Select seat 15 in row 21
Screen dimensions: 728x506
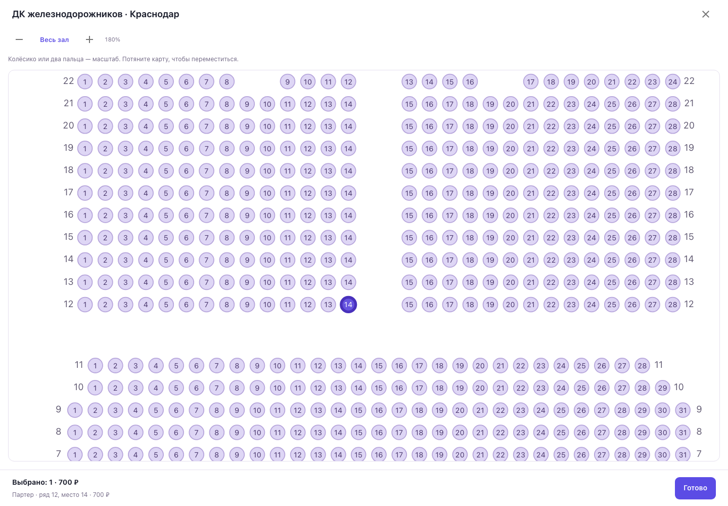(409, 104)
